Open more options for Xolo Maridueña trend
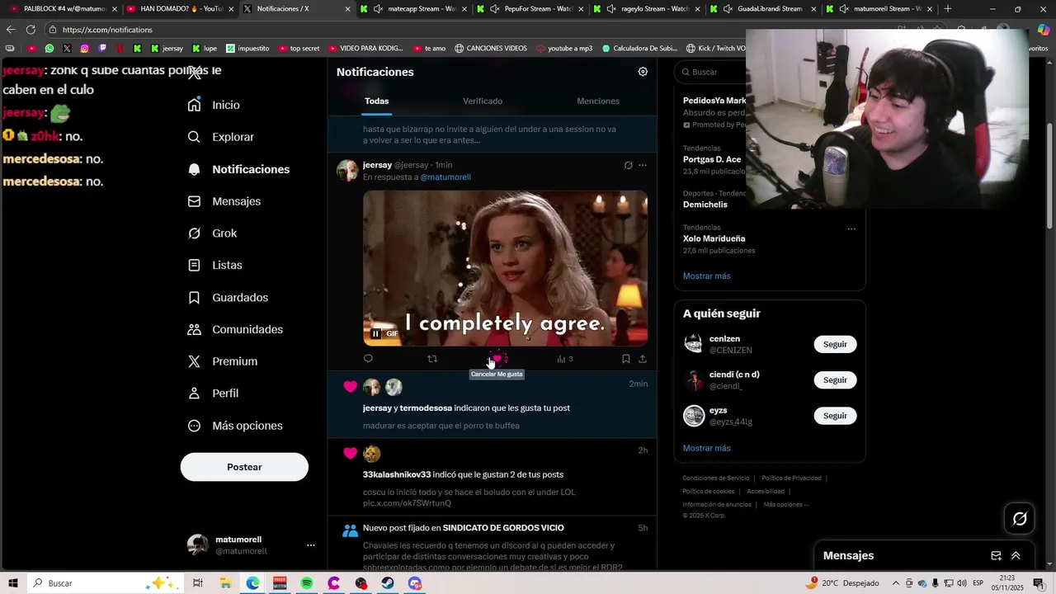 click(851, 229)
